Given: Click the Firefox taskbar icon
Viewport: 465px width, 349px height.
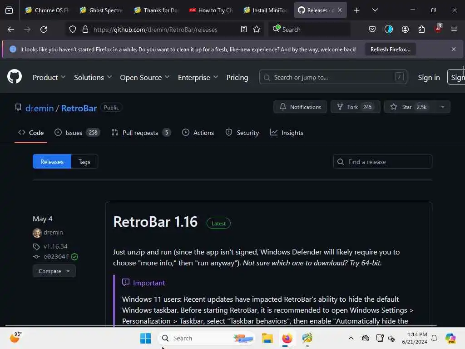Looking at the screenshot, I should click(x=287, y=338).
